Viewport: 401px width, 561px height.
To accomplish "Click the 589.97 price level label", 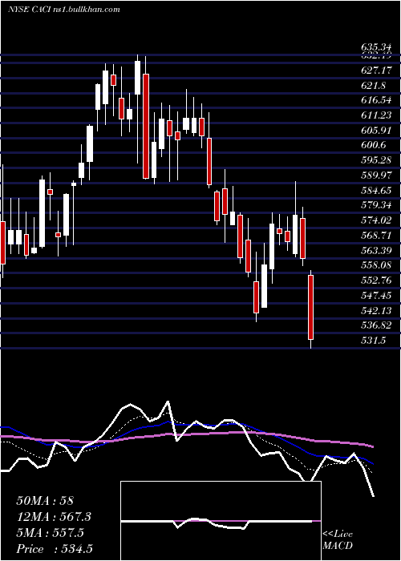I will 376,176.
